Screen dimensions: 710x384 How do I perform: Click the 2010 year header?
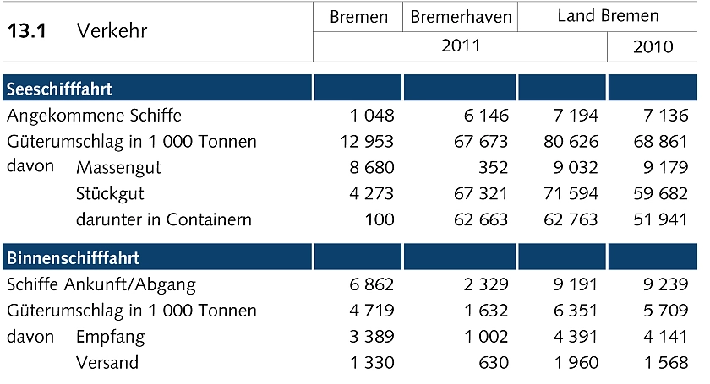point(653,46)
